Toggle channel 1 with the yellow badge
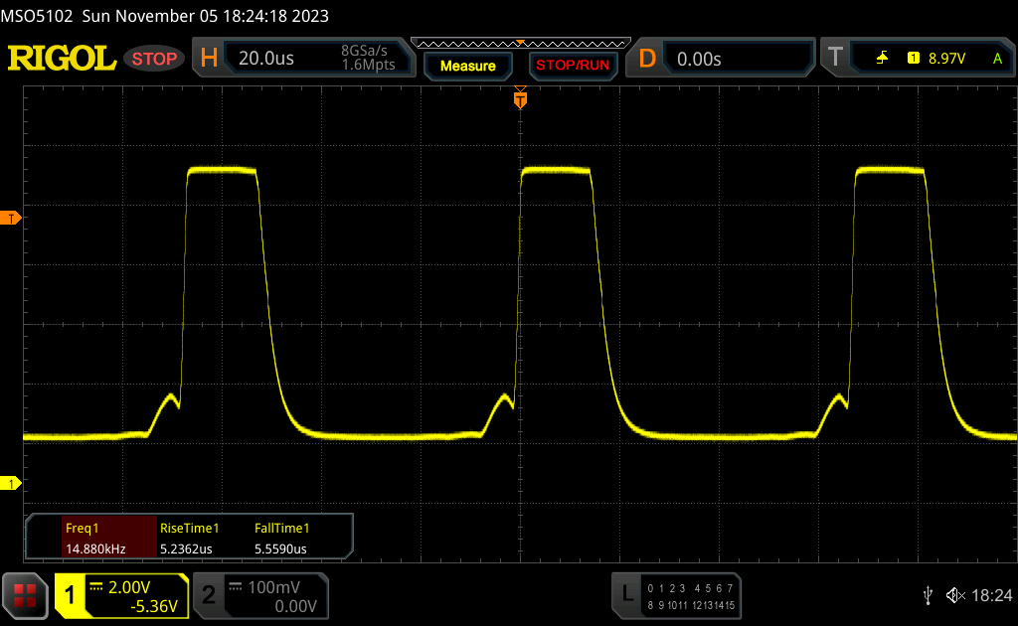 point(70,595)
